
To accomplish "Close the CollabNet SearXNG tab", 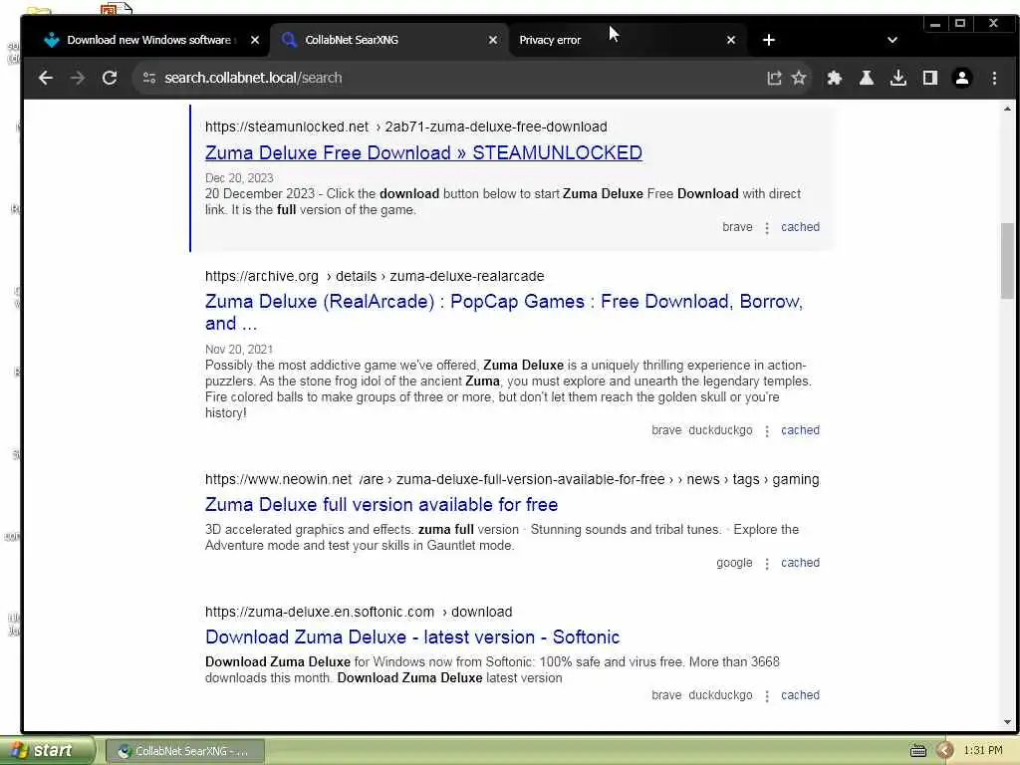I will pyautogui.click(x=493, y=40).
